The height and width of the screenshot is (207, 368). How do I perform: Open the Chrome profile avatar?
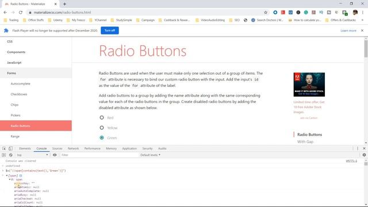(x=355, y=13)
